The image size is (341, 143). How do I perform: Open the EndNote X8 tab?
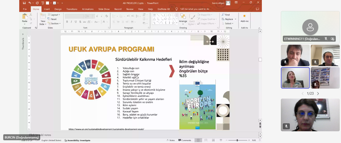[164, 9]
